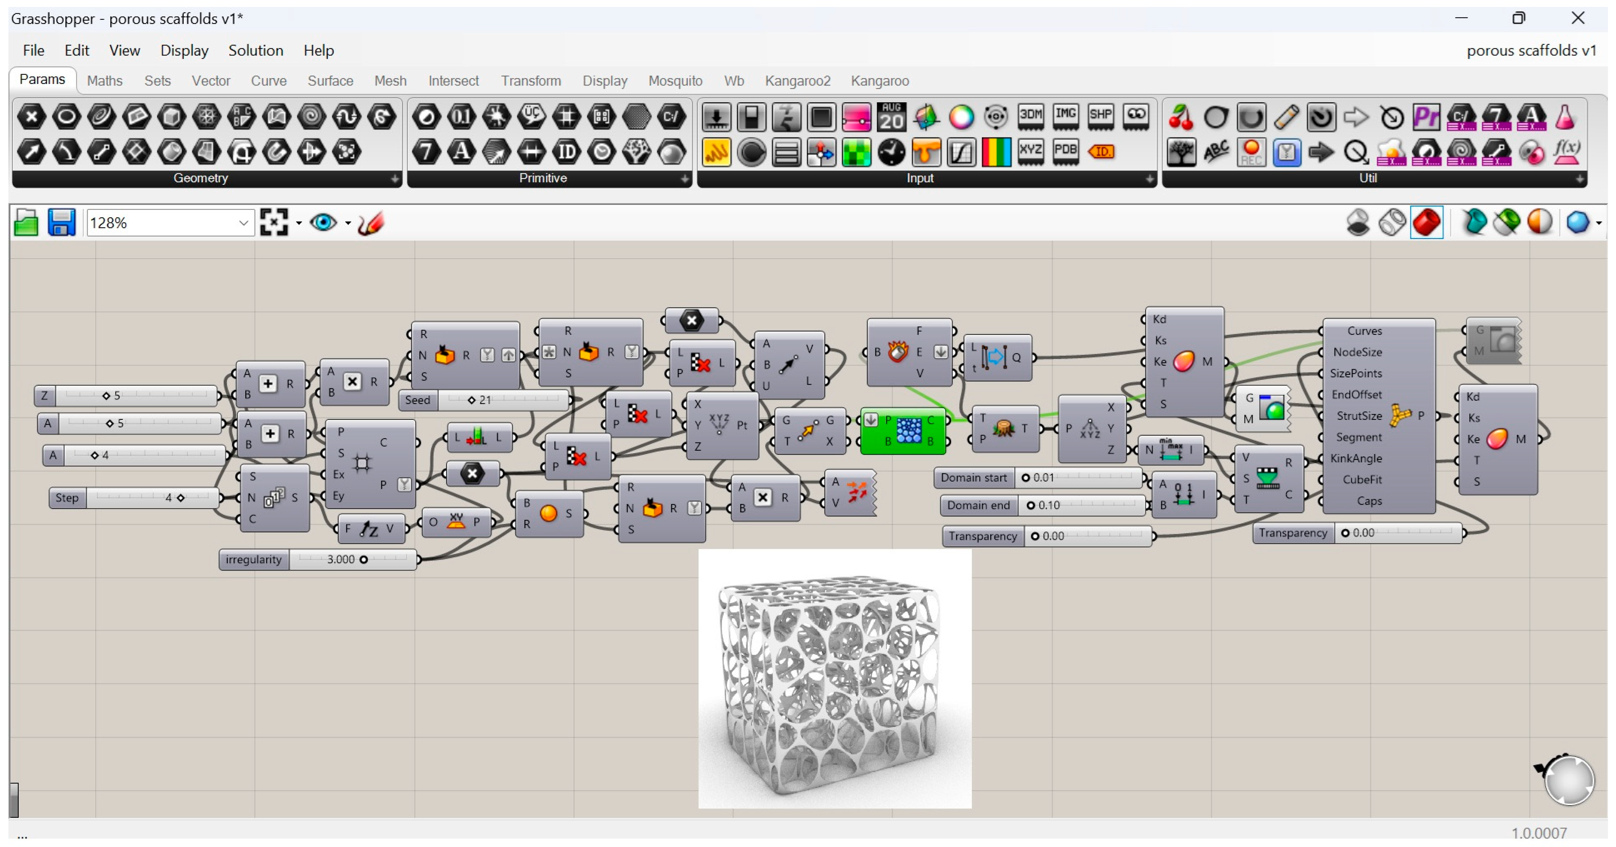This screenshot has height=847, width=1616.
Task: Click the cherry picker Util icon
Action: pos(1180,117)
